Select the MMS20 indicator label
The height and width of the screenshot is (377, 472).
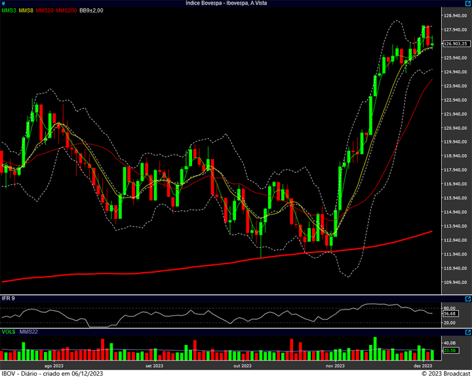tap(45, 10)
